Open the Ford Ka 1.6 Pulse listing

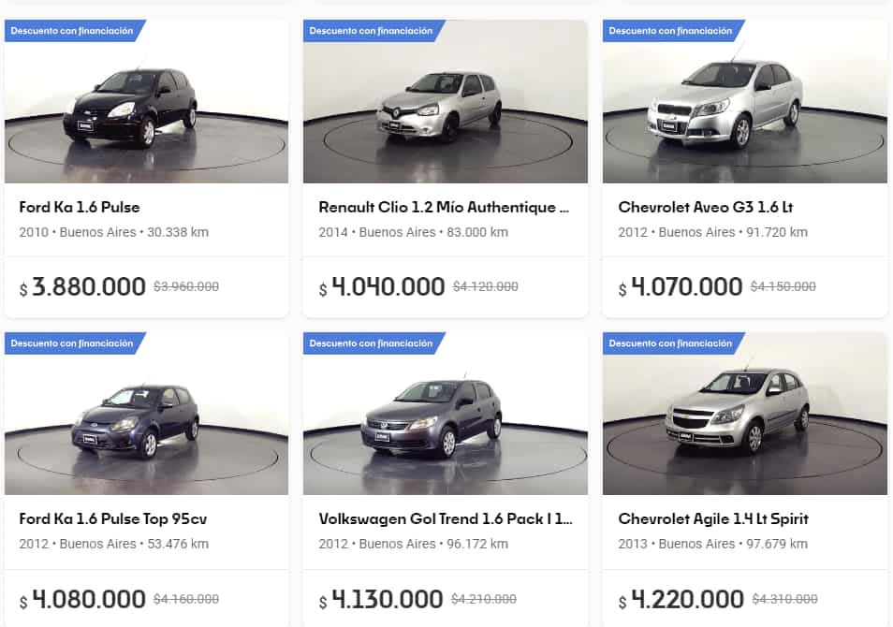80,207
